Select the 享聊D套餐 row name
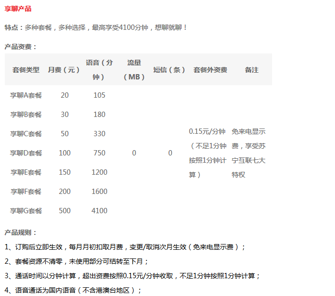This screenshot has height=296, width=335. 26,153
